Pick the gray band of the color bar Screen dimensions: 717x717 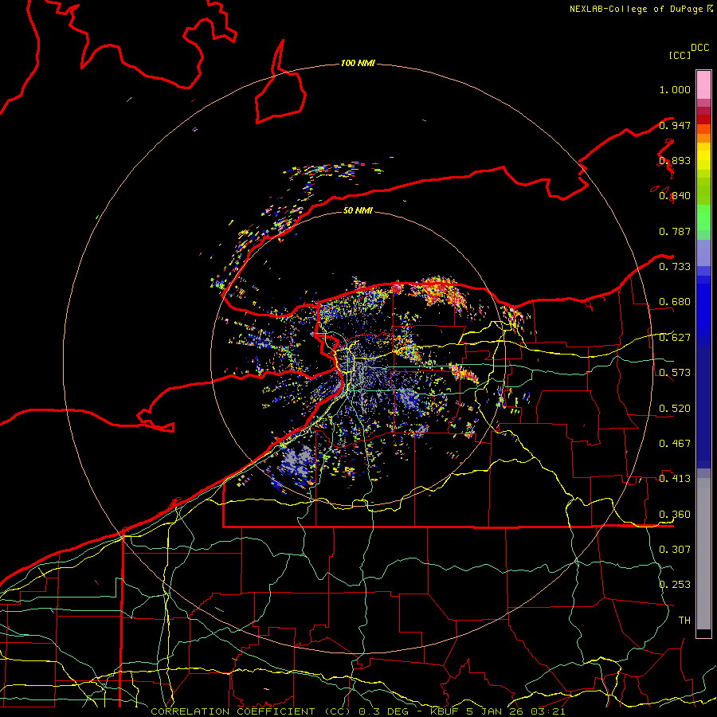click(703, 554)
